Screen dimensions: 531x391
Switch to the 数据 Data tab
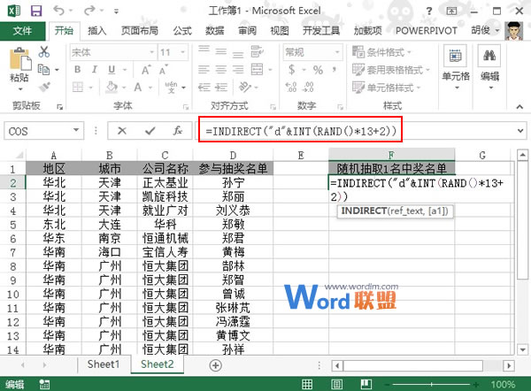[215, 31]
